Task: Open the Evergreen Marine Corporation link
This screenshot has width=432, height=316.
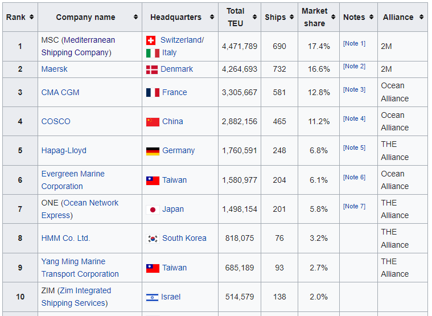Action: 72,180
